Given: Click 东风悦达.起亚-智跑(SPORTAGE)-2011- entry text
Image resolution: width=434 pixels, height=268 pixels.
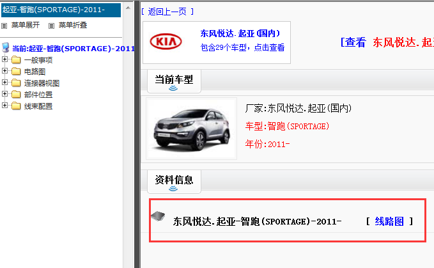Looking at the screenshot, I should [257, 221].
